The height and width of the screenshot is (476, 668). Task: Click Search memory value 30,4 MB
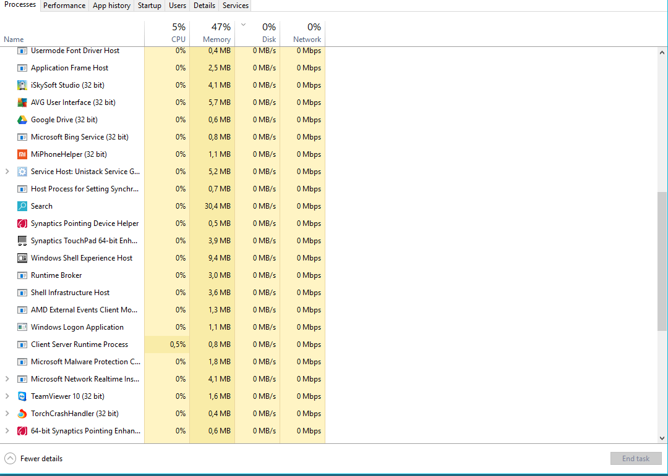coord(218,206)
